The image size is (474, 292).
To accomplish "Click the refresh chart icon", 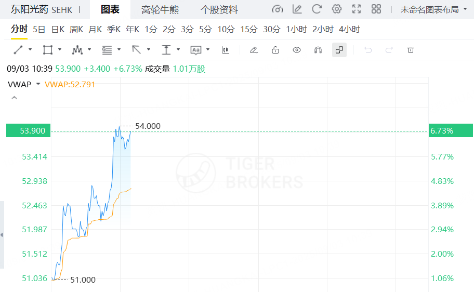I will (317, 9).
